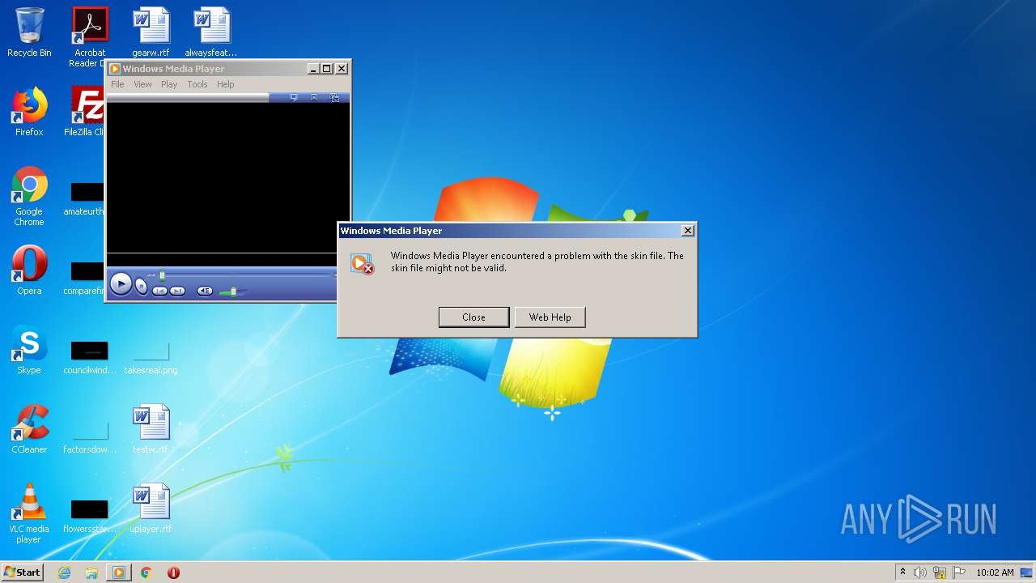Open the Play menu in Media Player
Image resolution: width=1036 pixels, height=583 pixels.
click(x=169, y=84)
